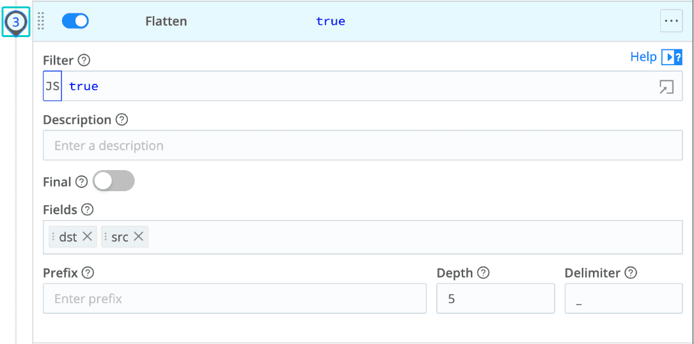Click the Depth input showing 5
This screenshot has width=694, height=344.
coord(495,299)
